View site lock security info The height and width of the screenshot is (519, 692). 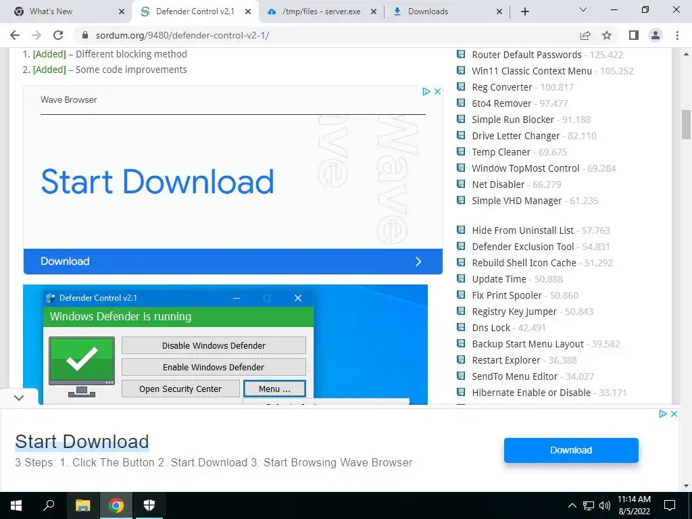coord(85,35)
